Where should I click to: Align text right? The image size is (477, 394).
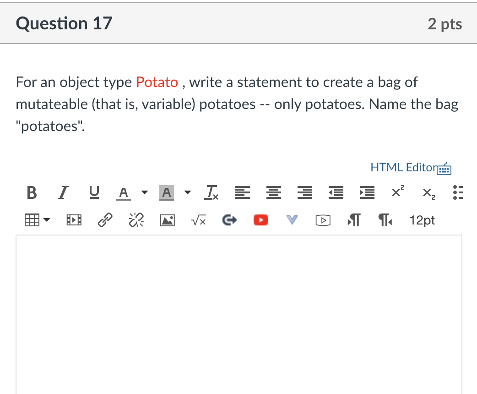pos(305,192)
